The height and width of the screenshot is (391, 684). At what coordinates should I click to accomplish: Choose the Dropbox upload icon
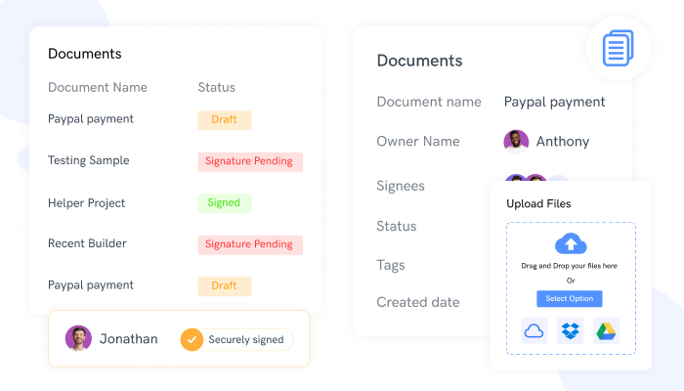pyautogui.click(x=571, y=329)
